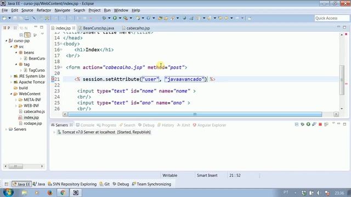Open the Console view tab

pyautogui.click(x=85, y=125)
